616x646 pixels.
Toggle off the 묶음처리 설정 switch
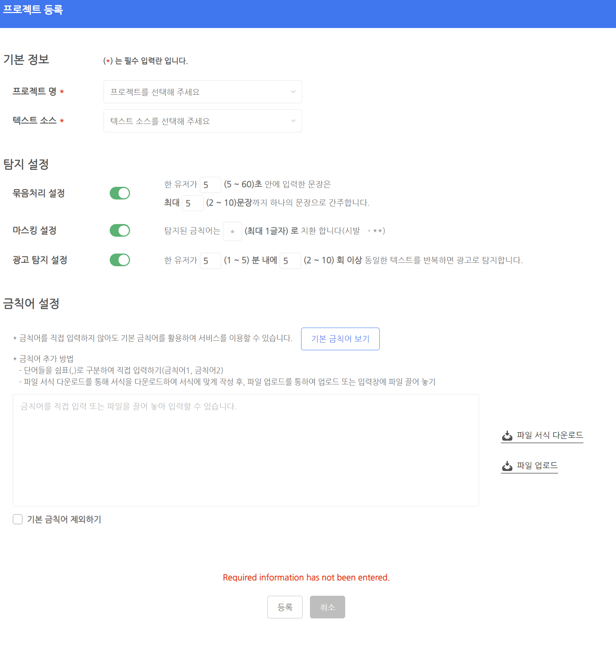120,193
